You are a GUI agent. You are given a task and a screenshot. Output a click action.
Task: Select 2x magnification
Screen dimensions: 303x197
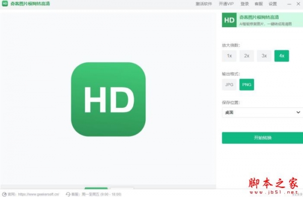click(247, 56)
